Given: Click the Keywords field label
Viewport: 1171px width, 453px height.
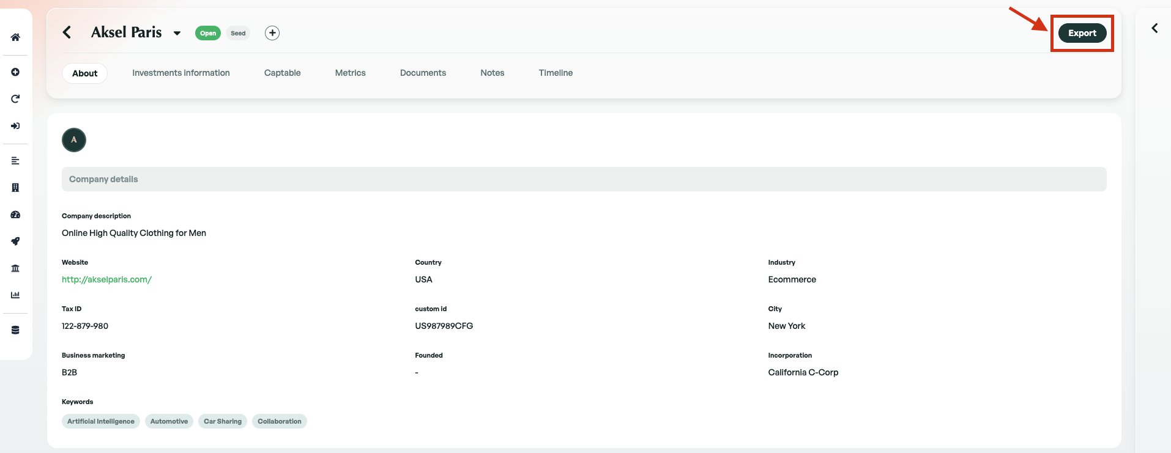Looking at the screenshot, I should pyautogui.click(x=78, y=402).
